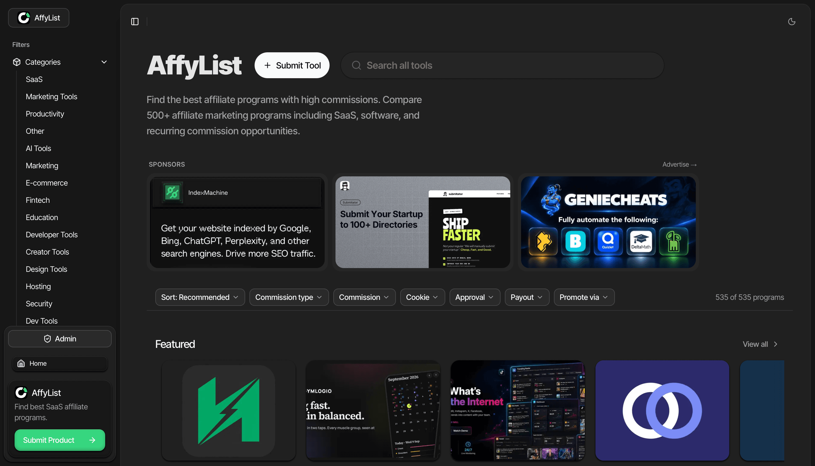Click the Home house icon
815x466 pixels.
click(x=21, y=363)
